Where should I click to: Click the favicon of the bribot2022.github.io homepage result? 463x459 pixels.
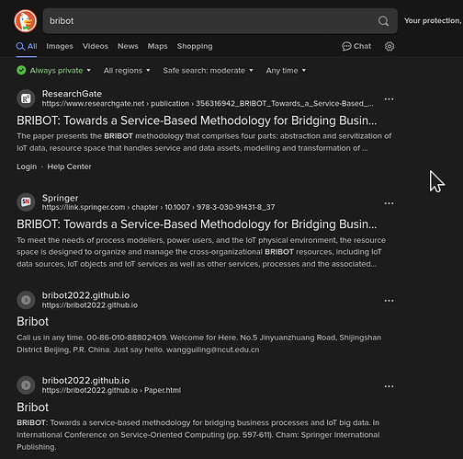pos(26,300)
